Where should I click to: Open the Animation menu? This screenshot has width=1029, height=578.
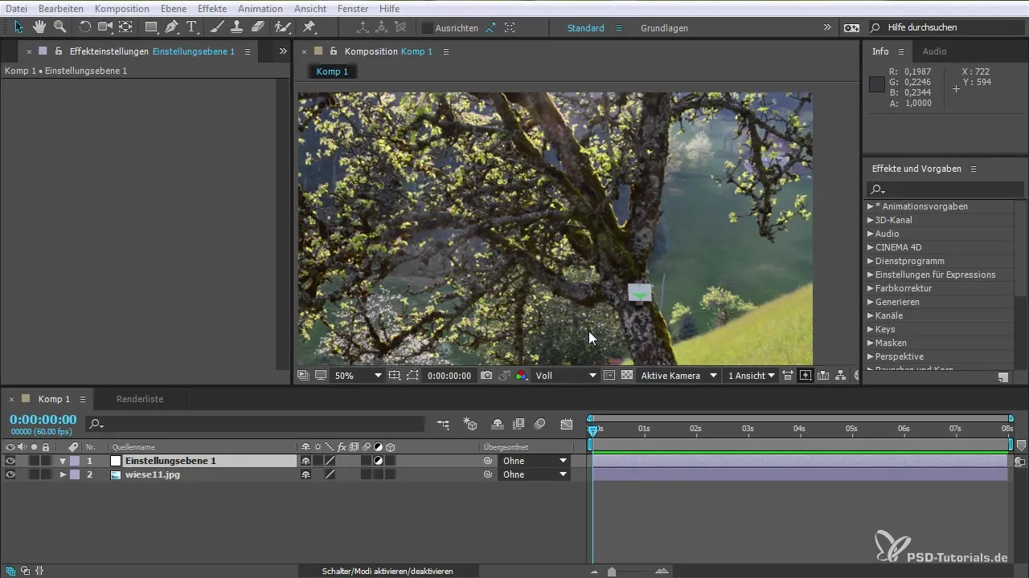point(260,8)
